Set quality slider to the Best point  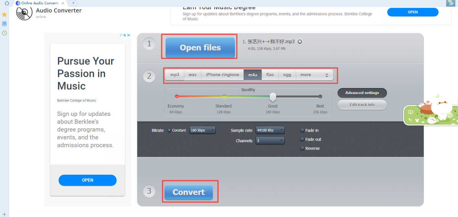[x=320, y=96]
